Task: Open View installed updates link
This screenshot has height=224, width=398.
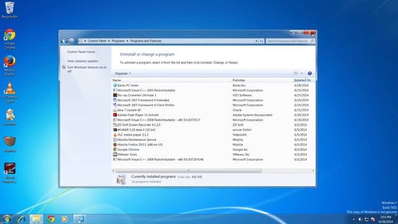Action: [x=83, y=61]
